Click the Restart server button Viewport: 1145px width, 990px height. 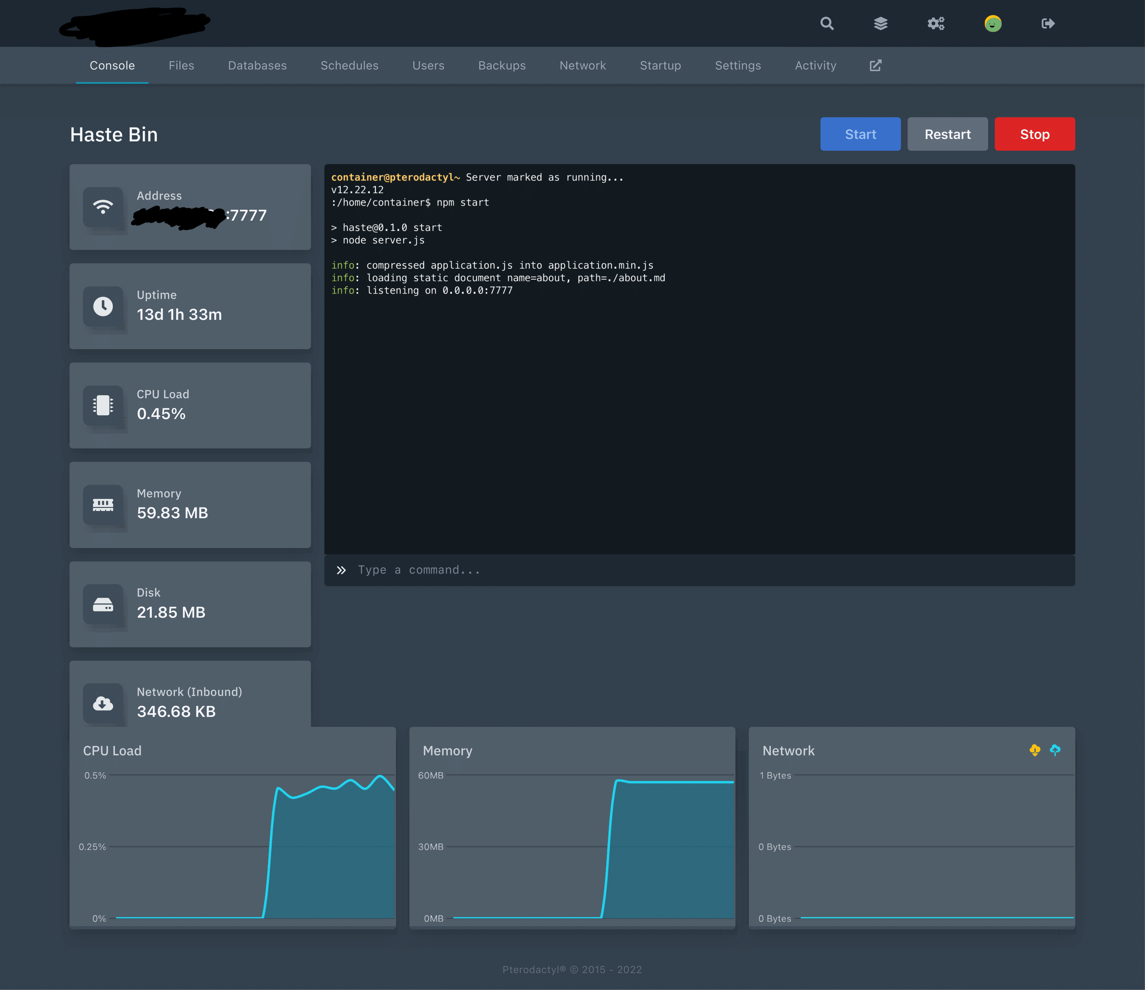click(x=948, y=134)
